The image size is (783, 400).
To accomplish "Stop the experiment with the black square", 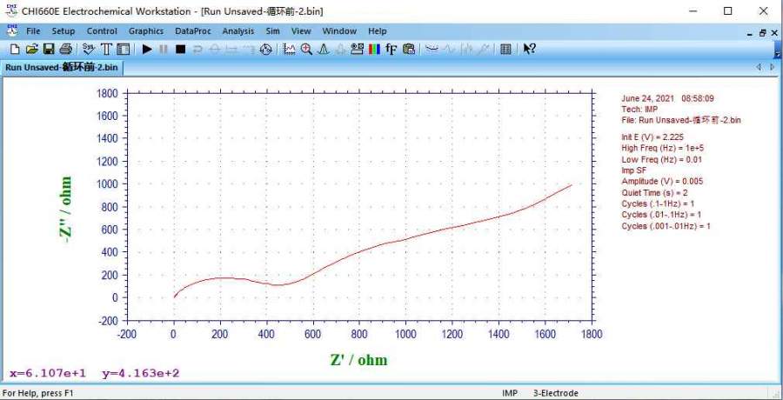I will pos(180,50).
